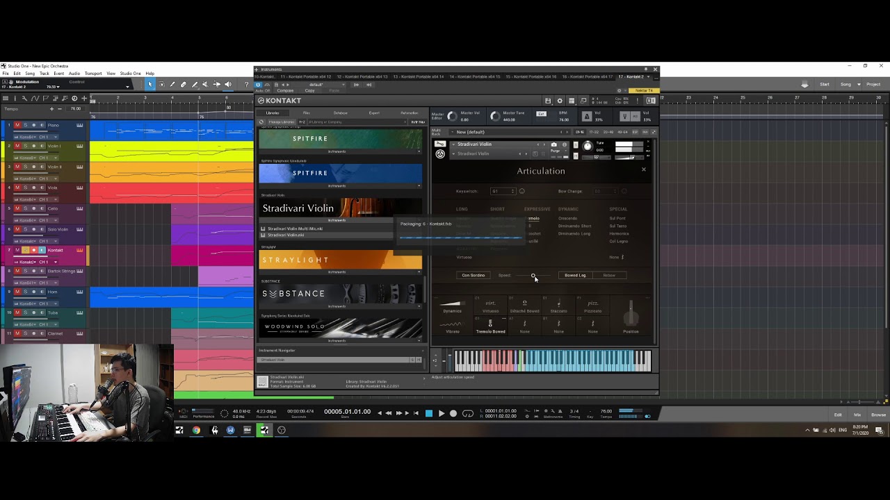Screen dimensions: 890x500
Task: Toggle Bowed Leg option
Action: [575, 275]
